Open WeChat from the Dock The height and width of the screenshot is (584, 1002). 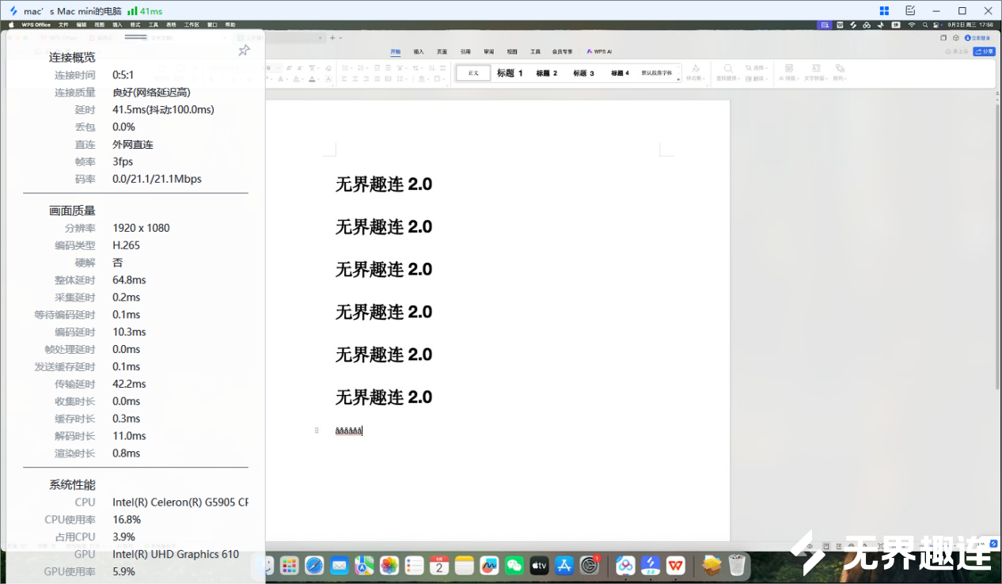pos(514,565)
